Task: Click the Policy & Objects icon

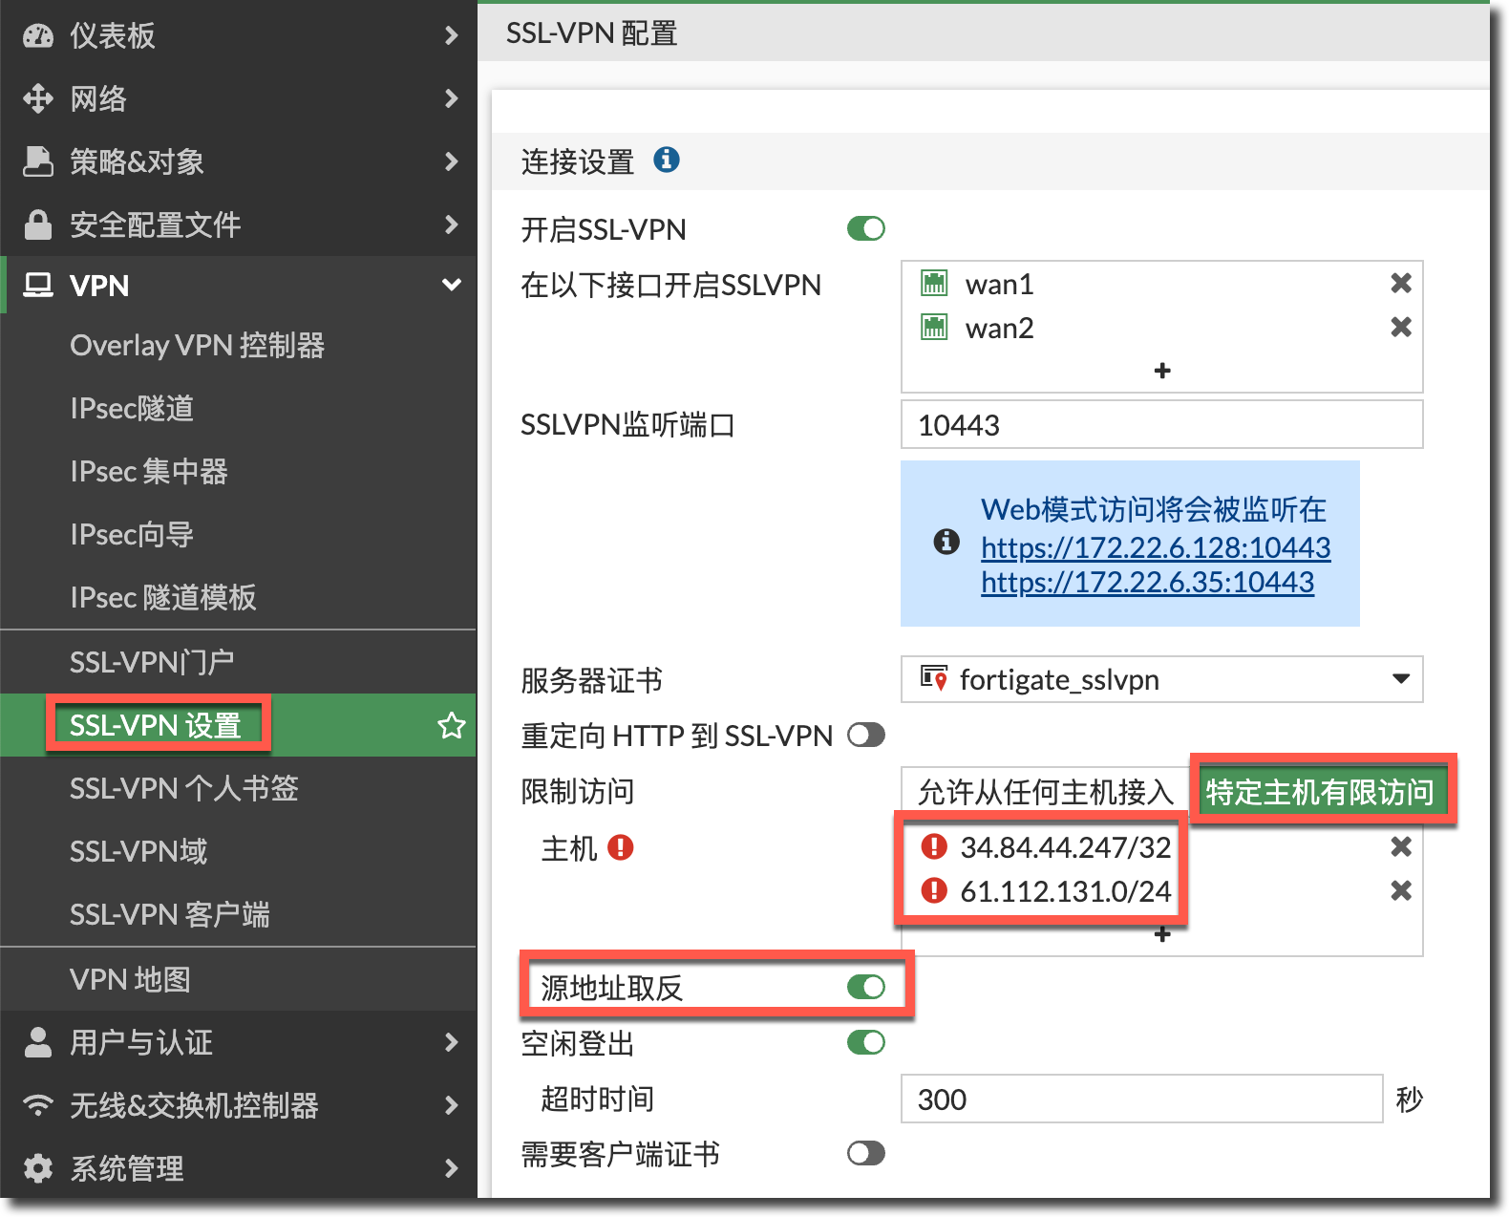Action: (38, 161)
